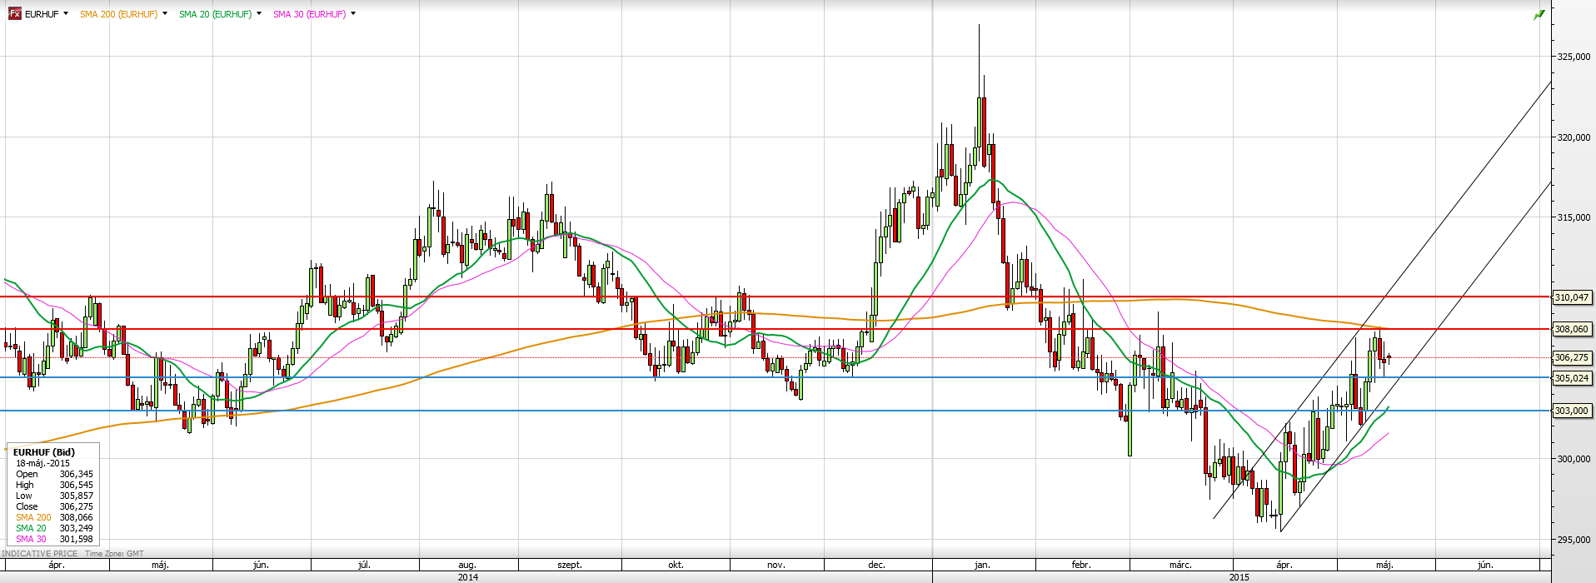The width and height of the screenshot is (1596, 583).
Task: Open the EURHUF instrument dropdown arrow
Action: pyautogui.click(x=66, y=14)
